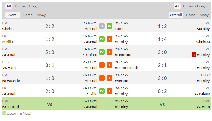Click the green W badge for Sevilla 1:2 Arsenal

102,39
